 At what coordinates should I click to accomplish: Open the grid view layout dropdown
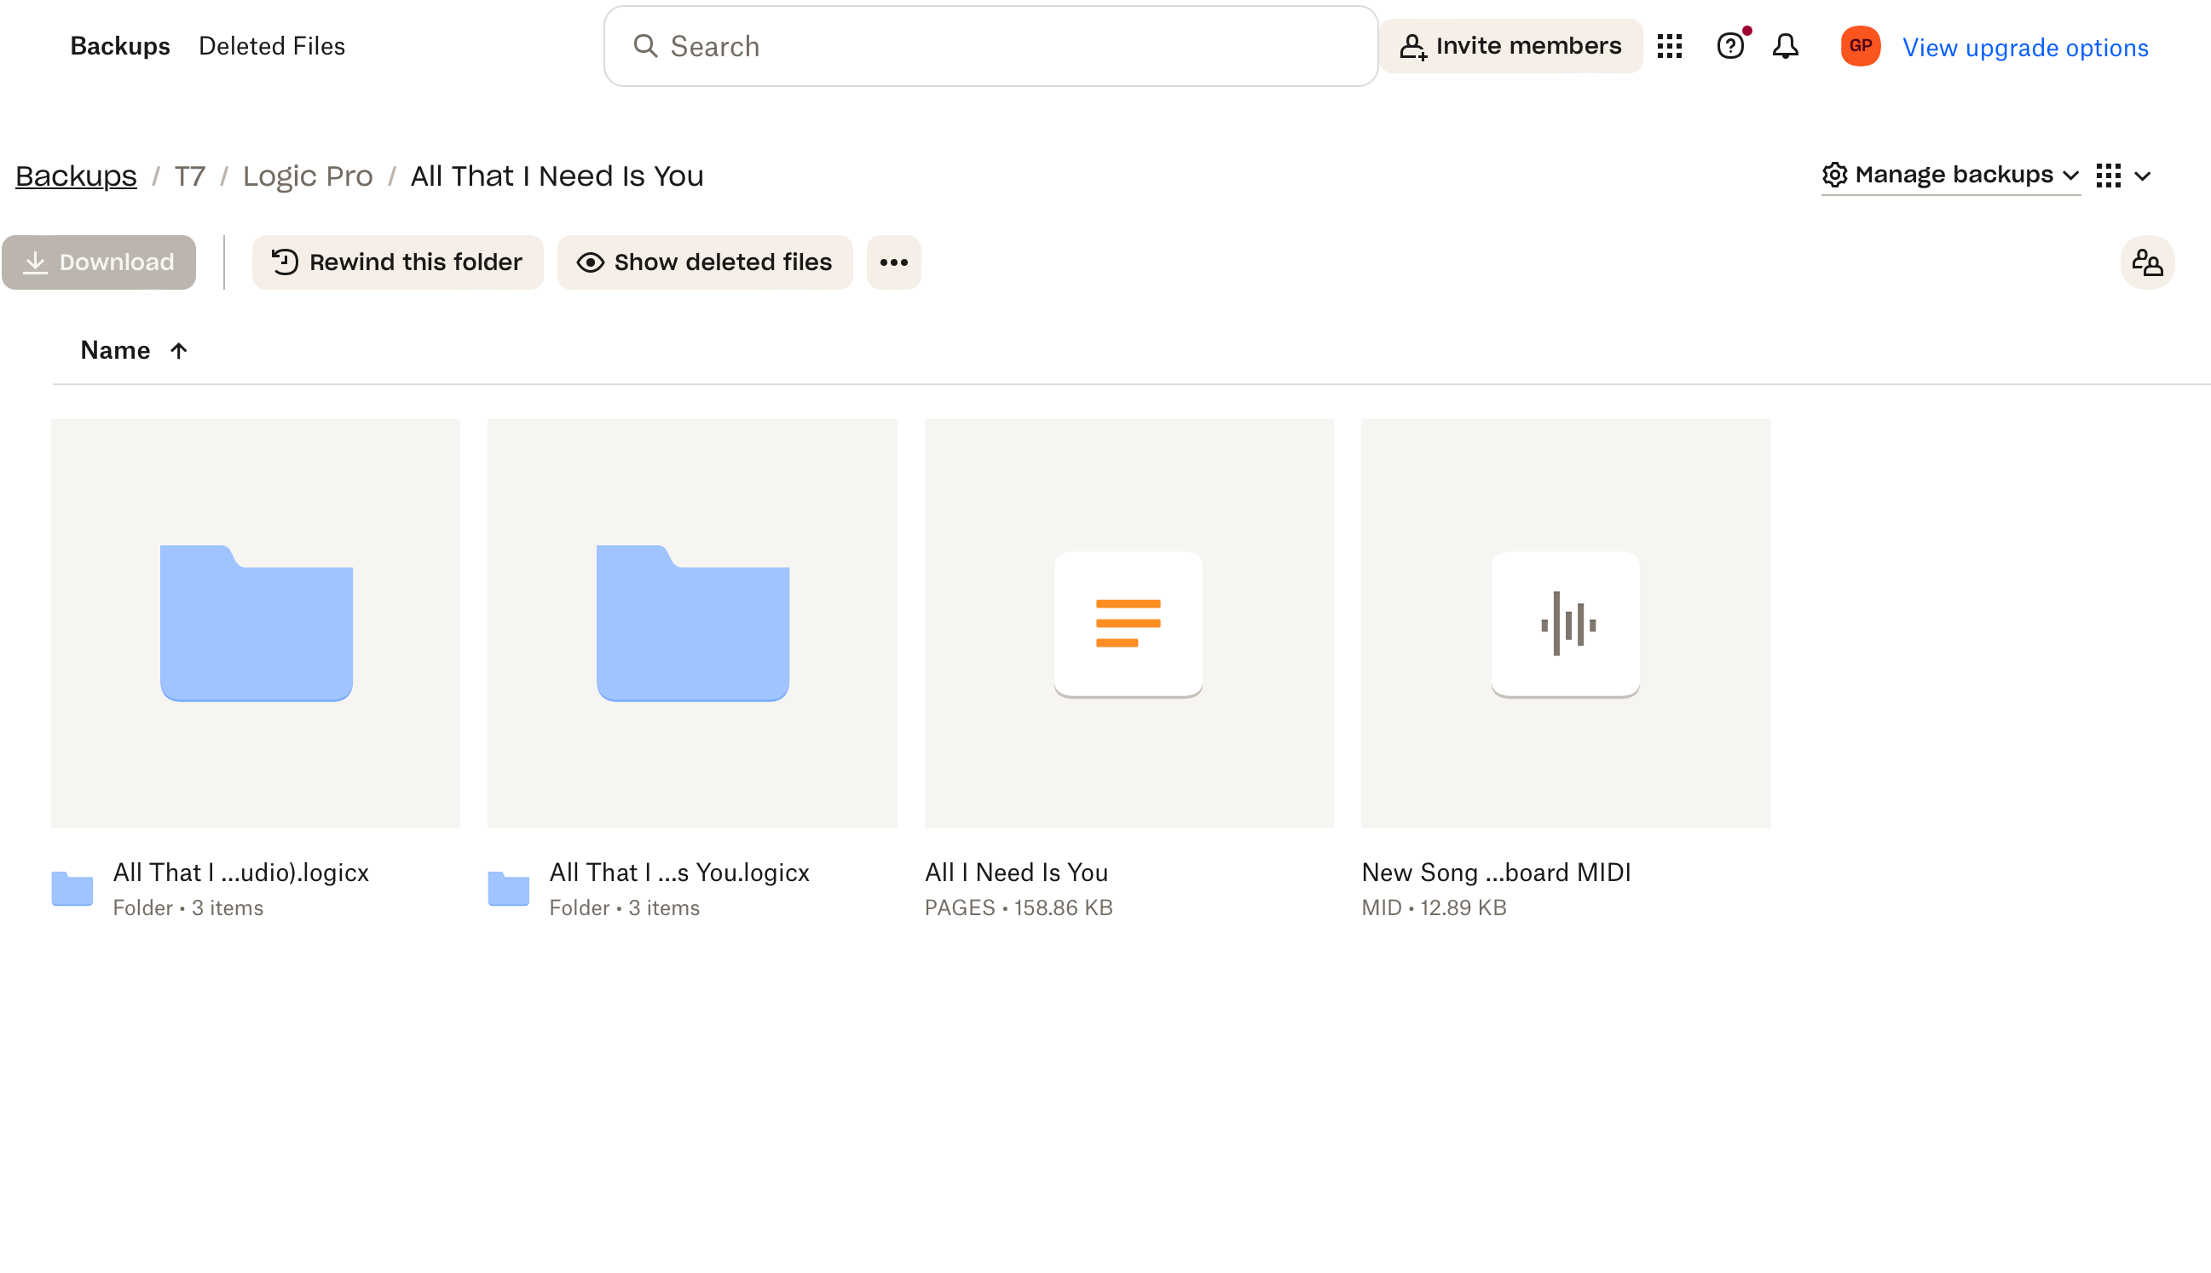tap(2122, 176)
